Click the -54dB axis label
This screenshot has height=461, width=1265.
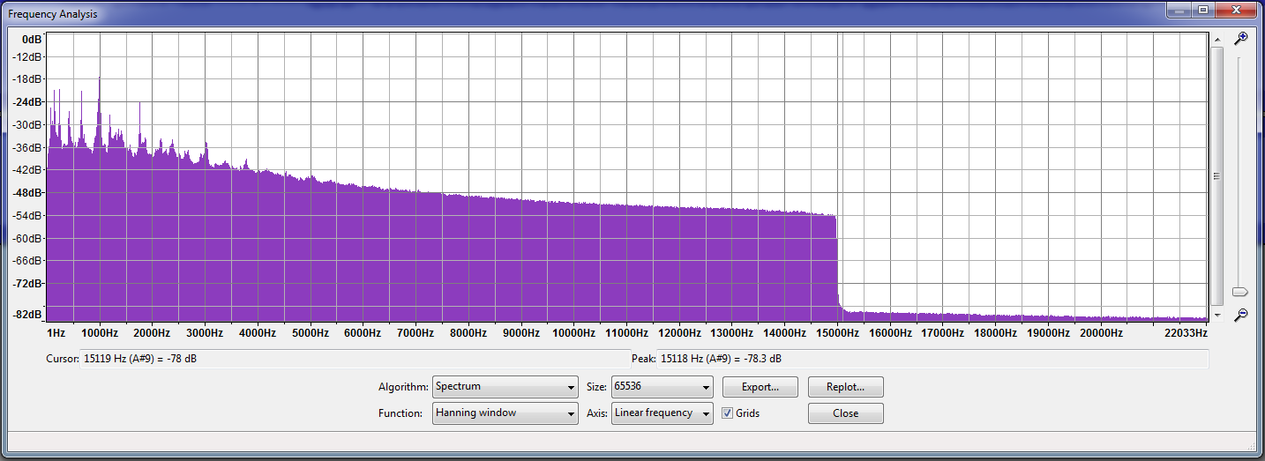pos(28,216)
